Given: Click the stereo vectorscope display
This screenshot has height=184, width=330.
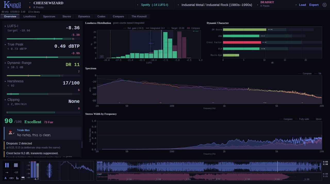Looking at the screenshot, I should pyautogui.click(x=49, y=170).
